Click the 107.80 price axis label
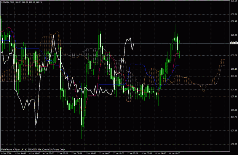238x155 pixels. [x=234, y=110]
